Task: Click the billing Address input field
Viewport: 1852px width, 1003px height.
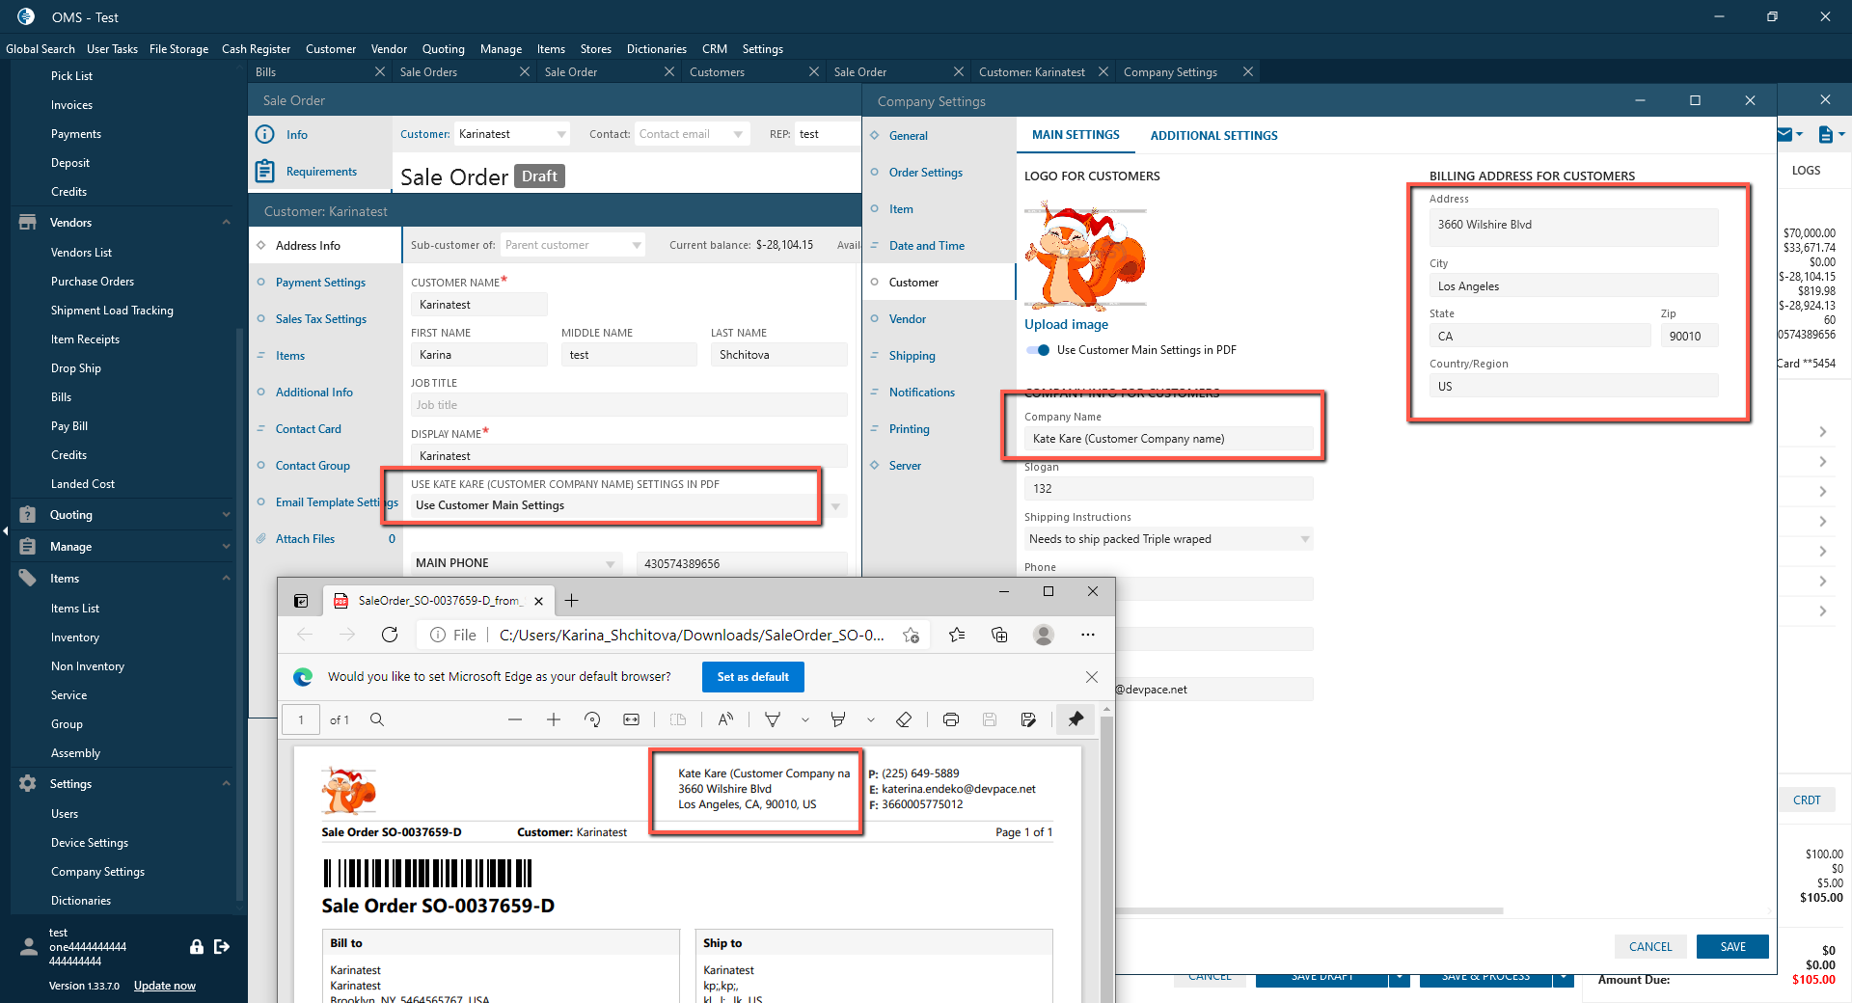Action: click(1573, 226)
